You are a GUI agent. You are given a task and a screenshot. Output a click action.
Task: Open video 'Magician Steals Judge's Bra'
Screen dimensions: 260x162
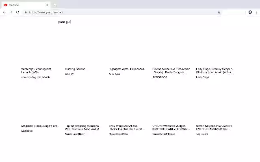point(39,126)
